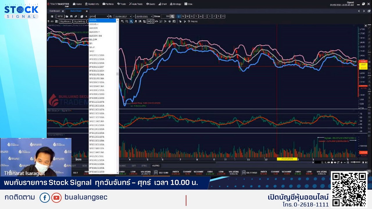Click the yellow current price label
Screen dimensions: 372x209
[x=363, y=66]
